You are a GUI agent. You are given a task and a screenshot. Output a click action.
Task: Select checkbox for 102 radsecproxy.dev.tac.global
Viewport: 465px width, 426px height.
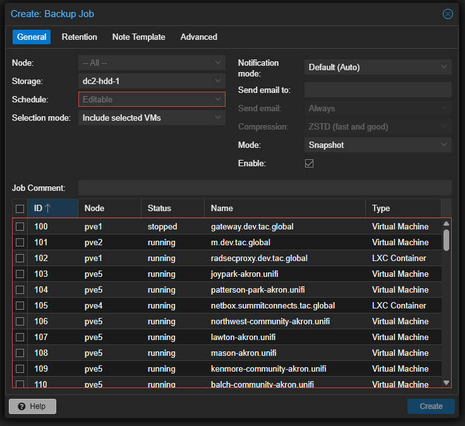(20, 258)
